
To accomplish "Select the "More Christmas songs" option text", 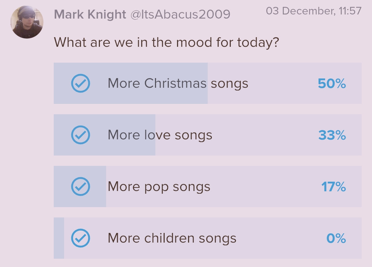I will 178,83.
